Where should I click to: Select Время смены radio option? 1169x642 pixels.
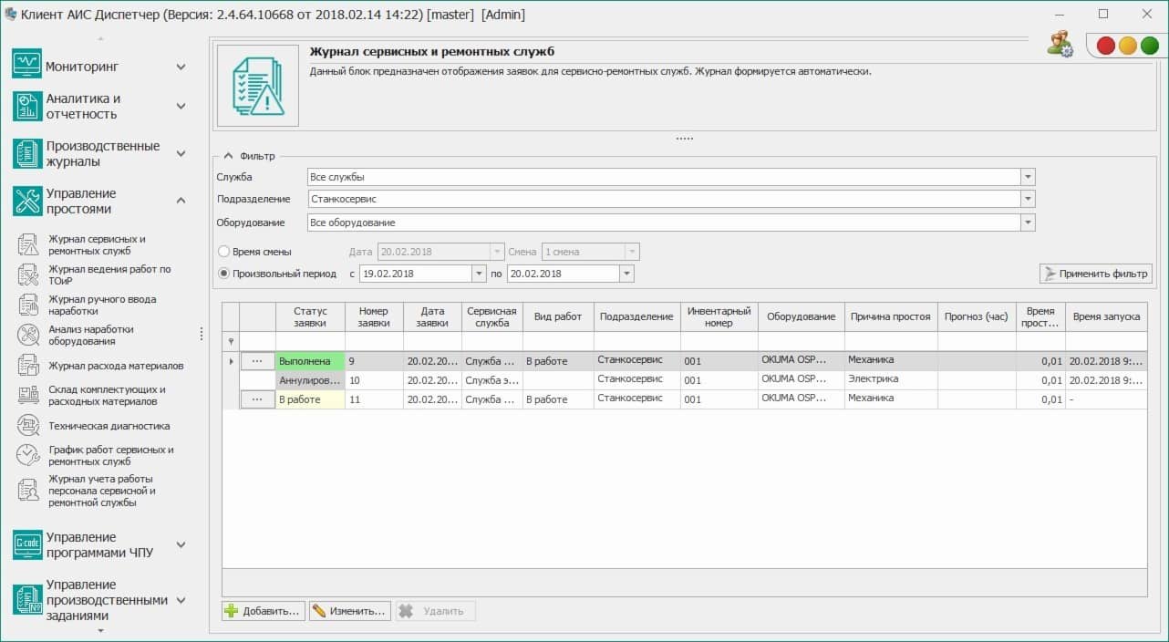tap(223, 252)
